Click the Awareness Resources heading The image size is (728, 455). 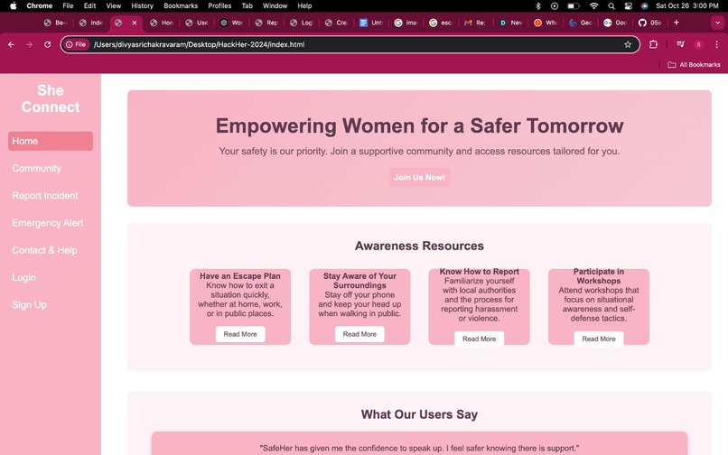[x=419, y=246]
